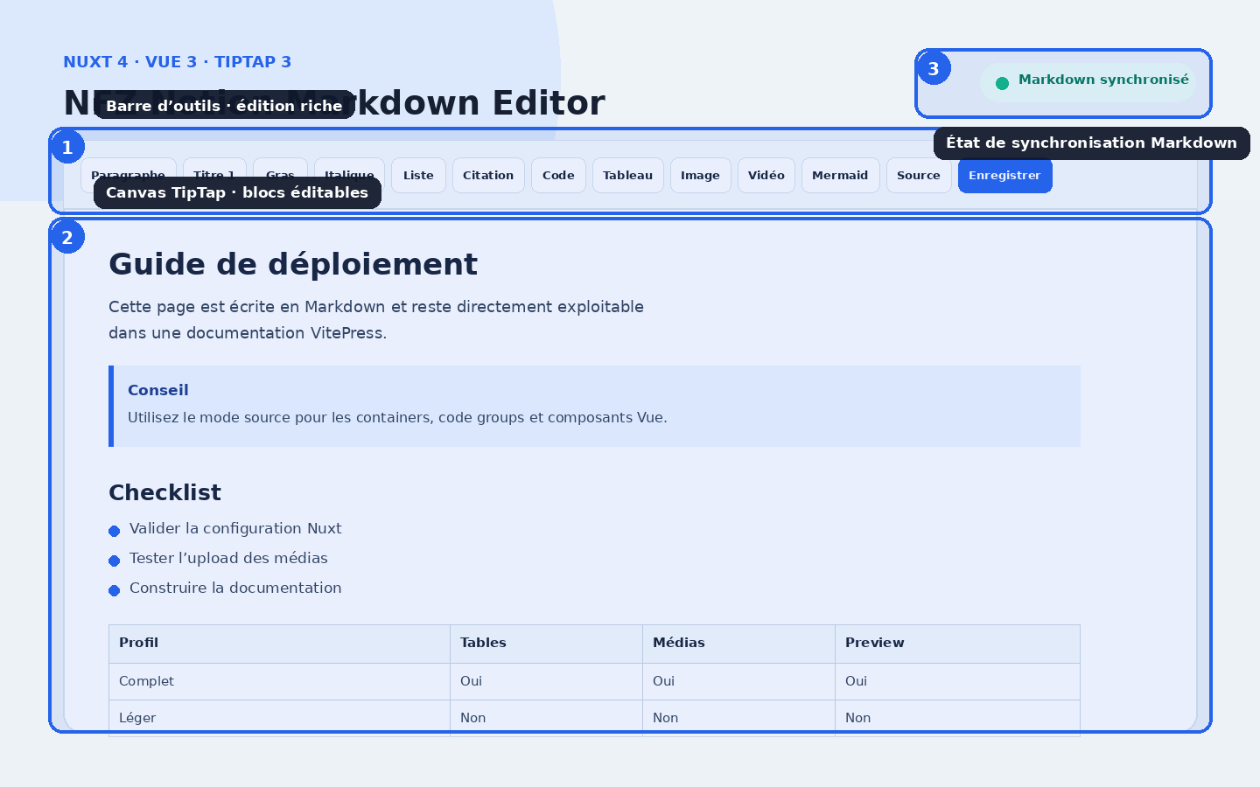This screenshot has height=787, width=1260.
Task: Click the Tables column header
Action: [546, 644]
